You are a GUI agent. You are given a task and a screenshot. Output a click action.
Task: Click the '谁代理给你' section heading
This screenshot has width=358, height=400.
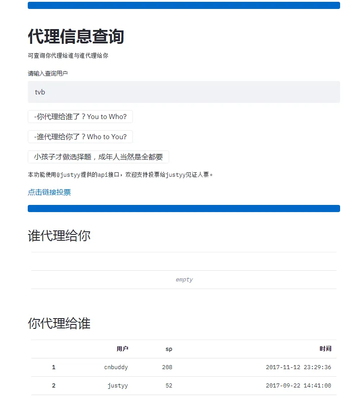click(x=59, y=235)
